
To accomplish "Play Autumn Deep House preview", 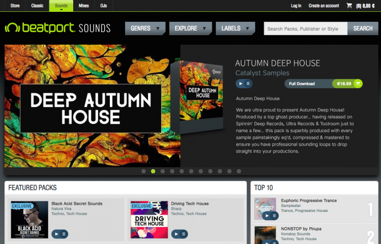I will click(240, 84).
